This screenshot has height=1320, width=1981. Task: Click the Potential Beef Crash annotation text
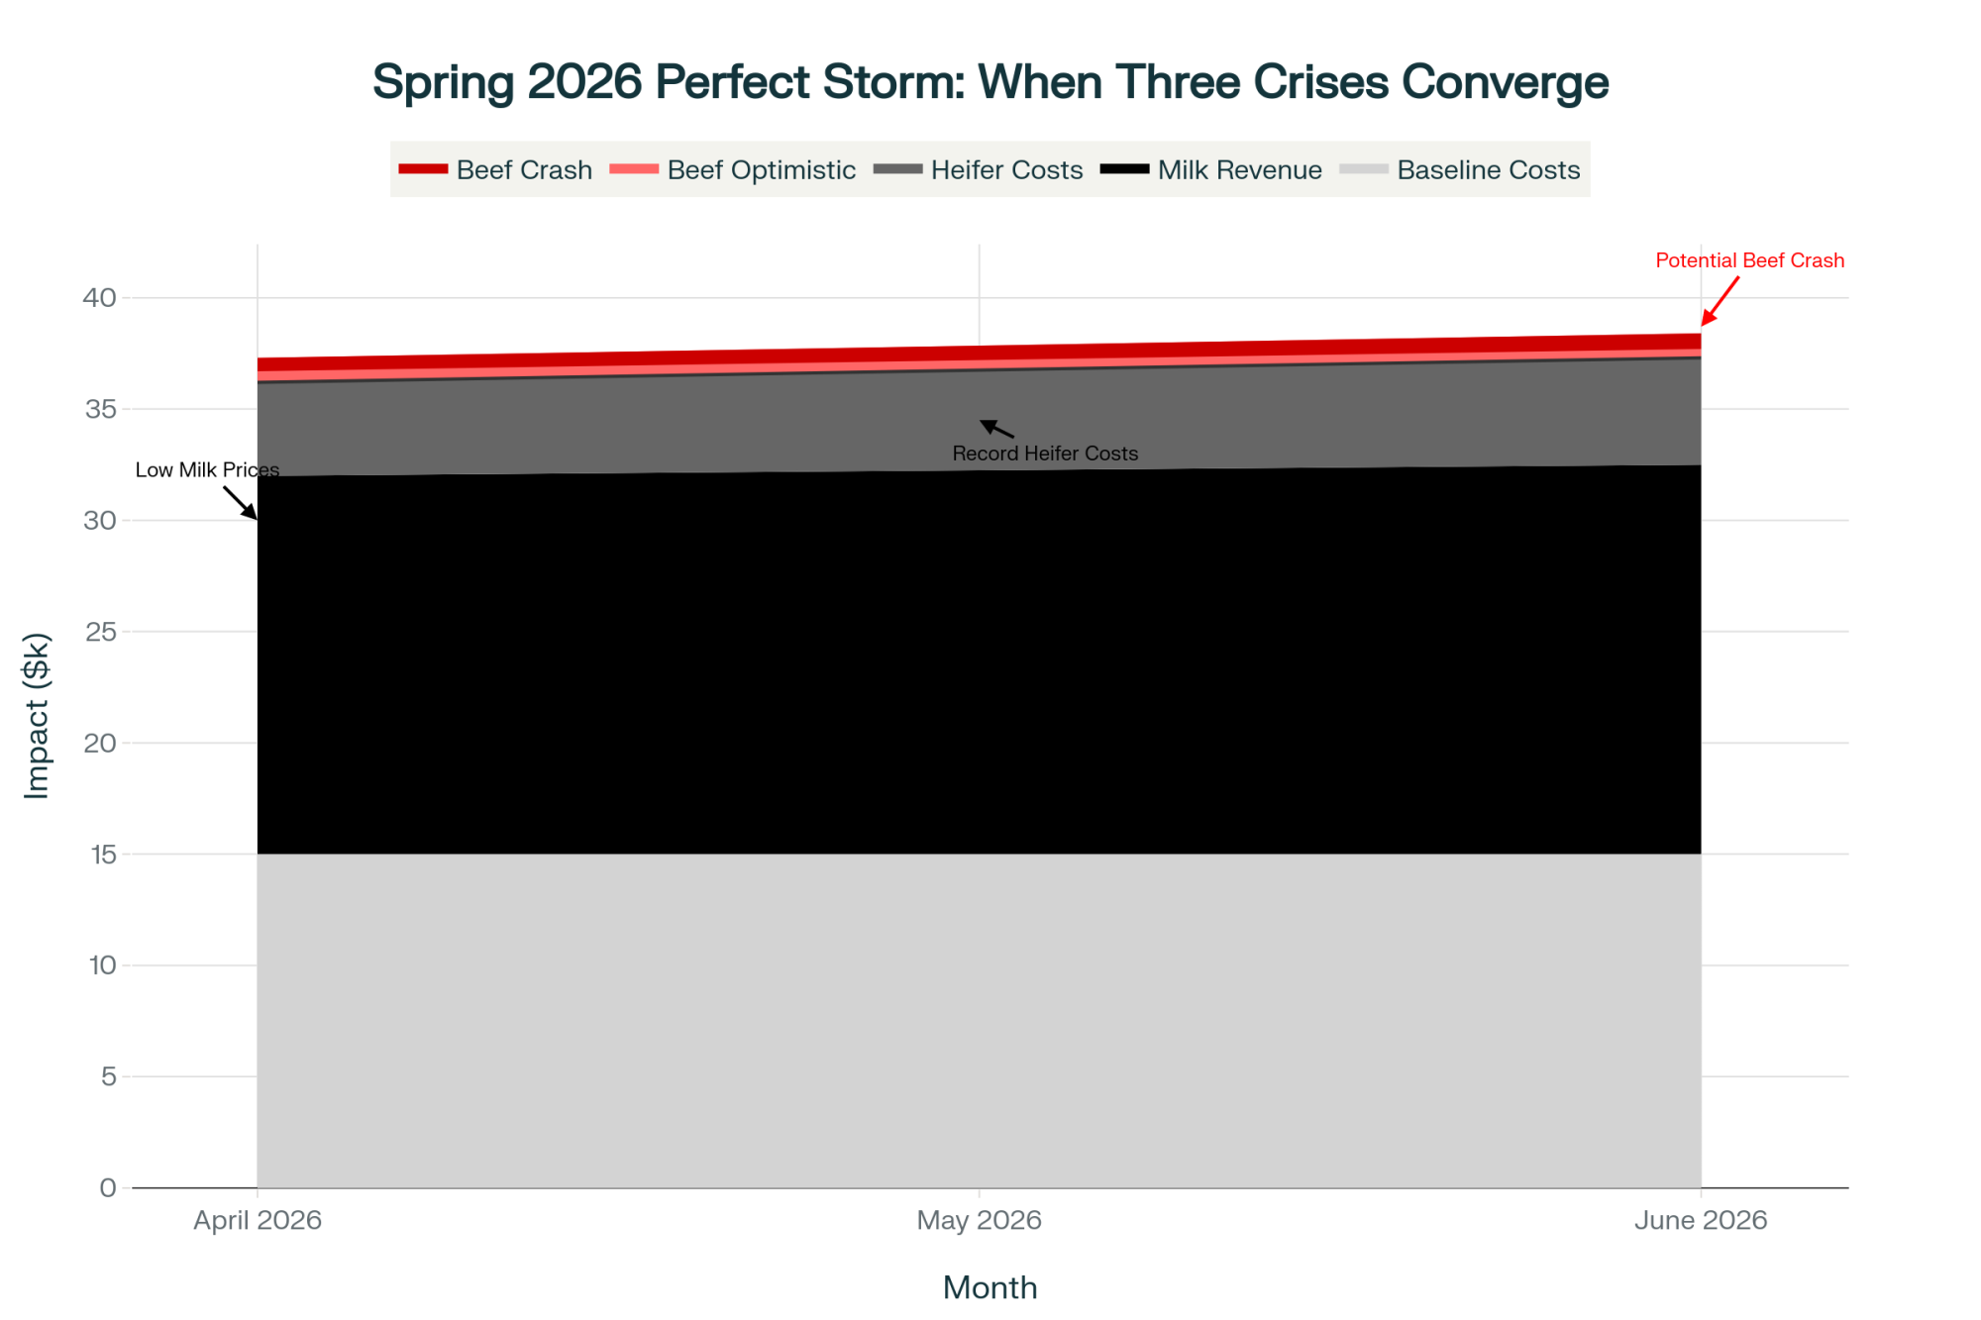coord(1749,260)
